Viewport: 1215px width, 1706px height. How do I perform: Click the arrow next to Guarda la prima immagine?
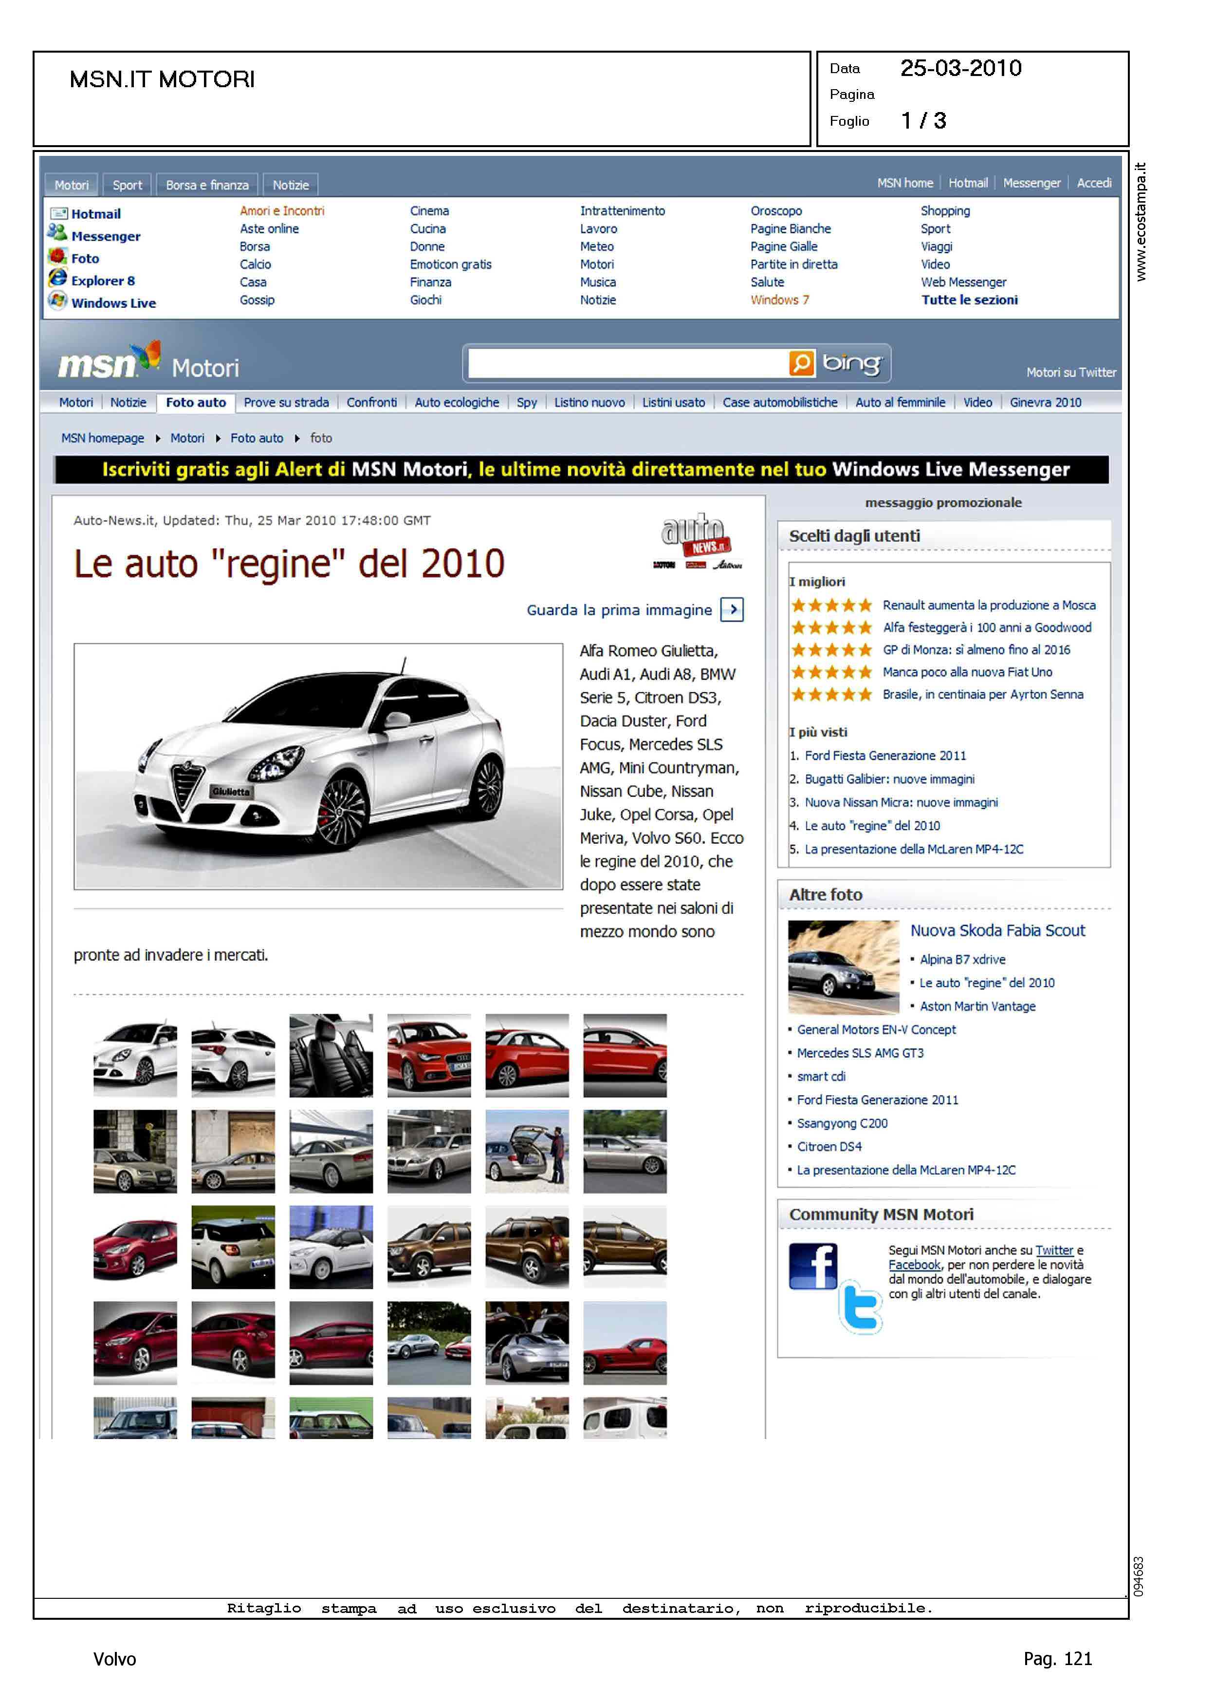pyautogui.click(x=732, y=609)
